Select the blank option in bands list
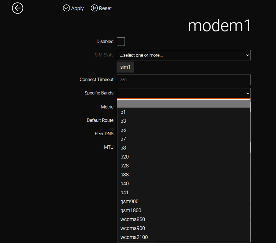 [x=184, y=104]
